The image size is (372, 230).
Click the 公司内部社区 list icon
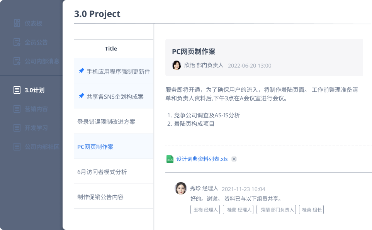pyautogui.click(x=17, y=147)
